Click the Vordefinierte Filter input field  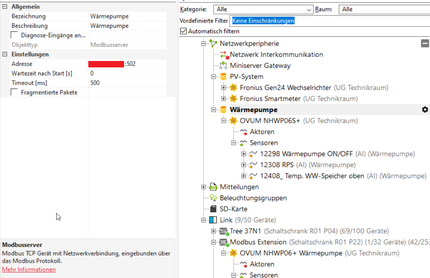click(x=329, y=20)
